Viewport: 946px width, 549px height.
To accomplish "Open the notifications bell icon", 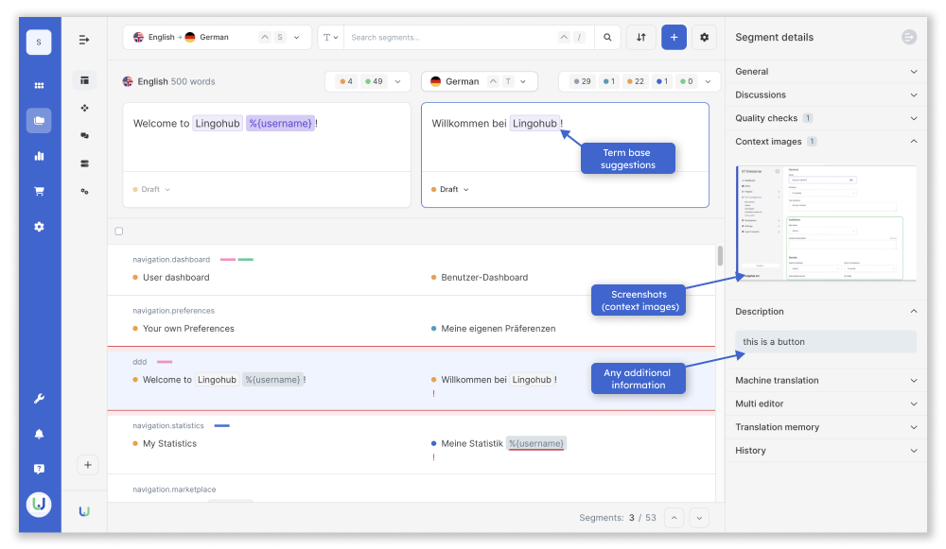I will pos(39,434).
